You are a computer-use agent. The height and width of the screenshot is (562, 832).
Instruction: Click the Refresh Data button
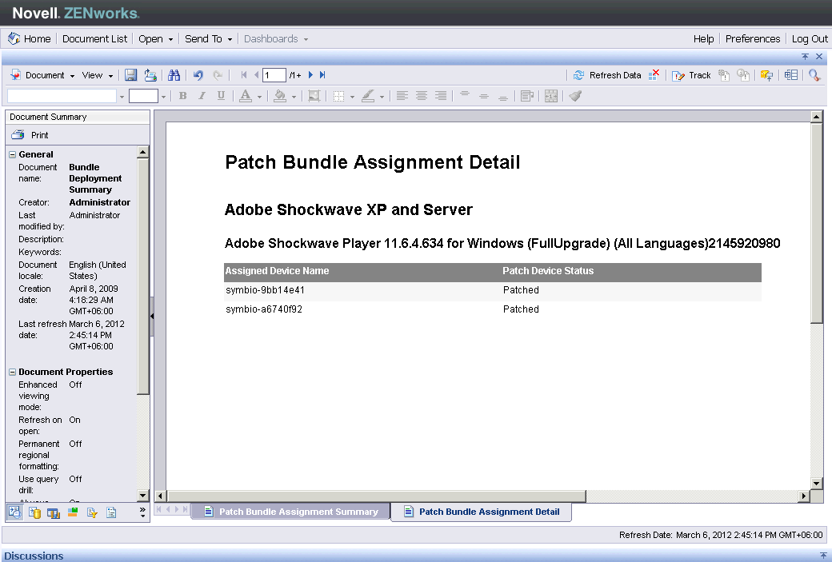607,75
